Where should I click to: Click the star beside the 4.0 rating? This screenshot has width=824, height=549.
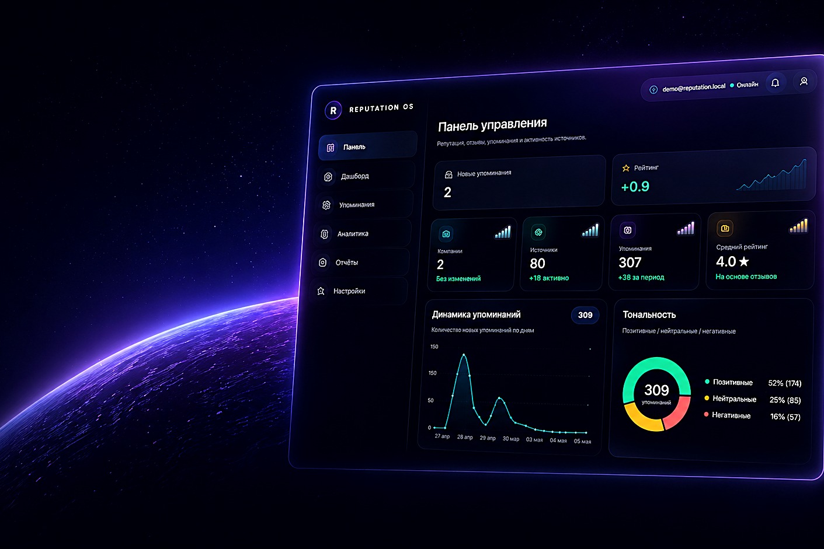[744, 261]
